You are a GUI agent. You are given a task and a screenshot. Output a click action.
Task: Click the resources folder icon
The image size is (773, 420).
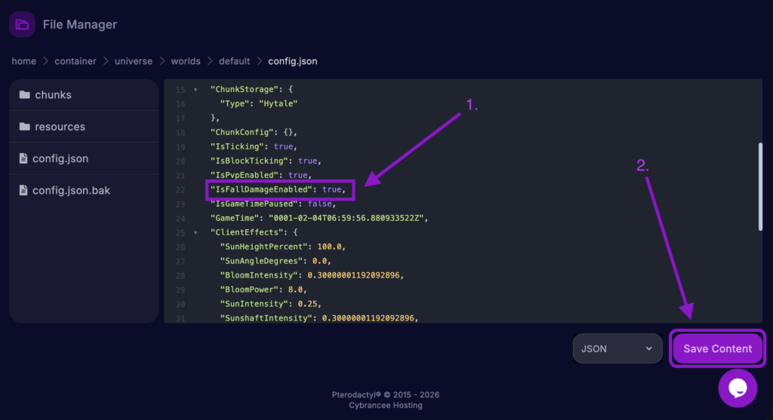click(25, 127)
